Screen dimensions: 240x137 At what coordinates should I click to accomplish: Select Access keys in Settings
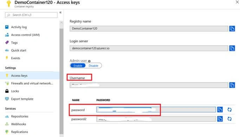[30, 76]
